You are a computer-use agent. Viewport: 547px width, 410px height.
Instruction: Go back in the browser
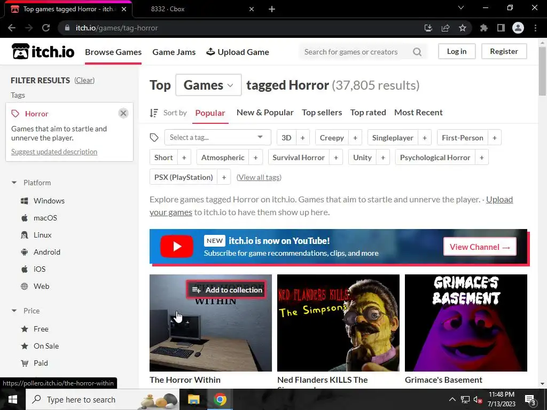tap(12, 28)
